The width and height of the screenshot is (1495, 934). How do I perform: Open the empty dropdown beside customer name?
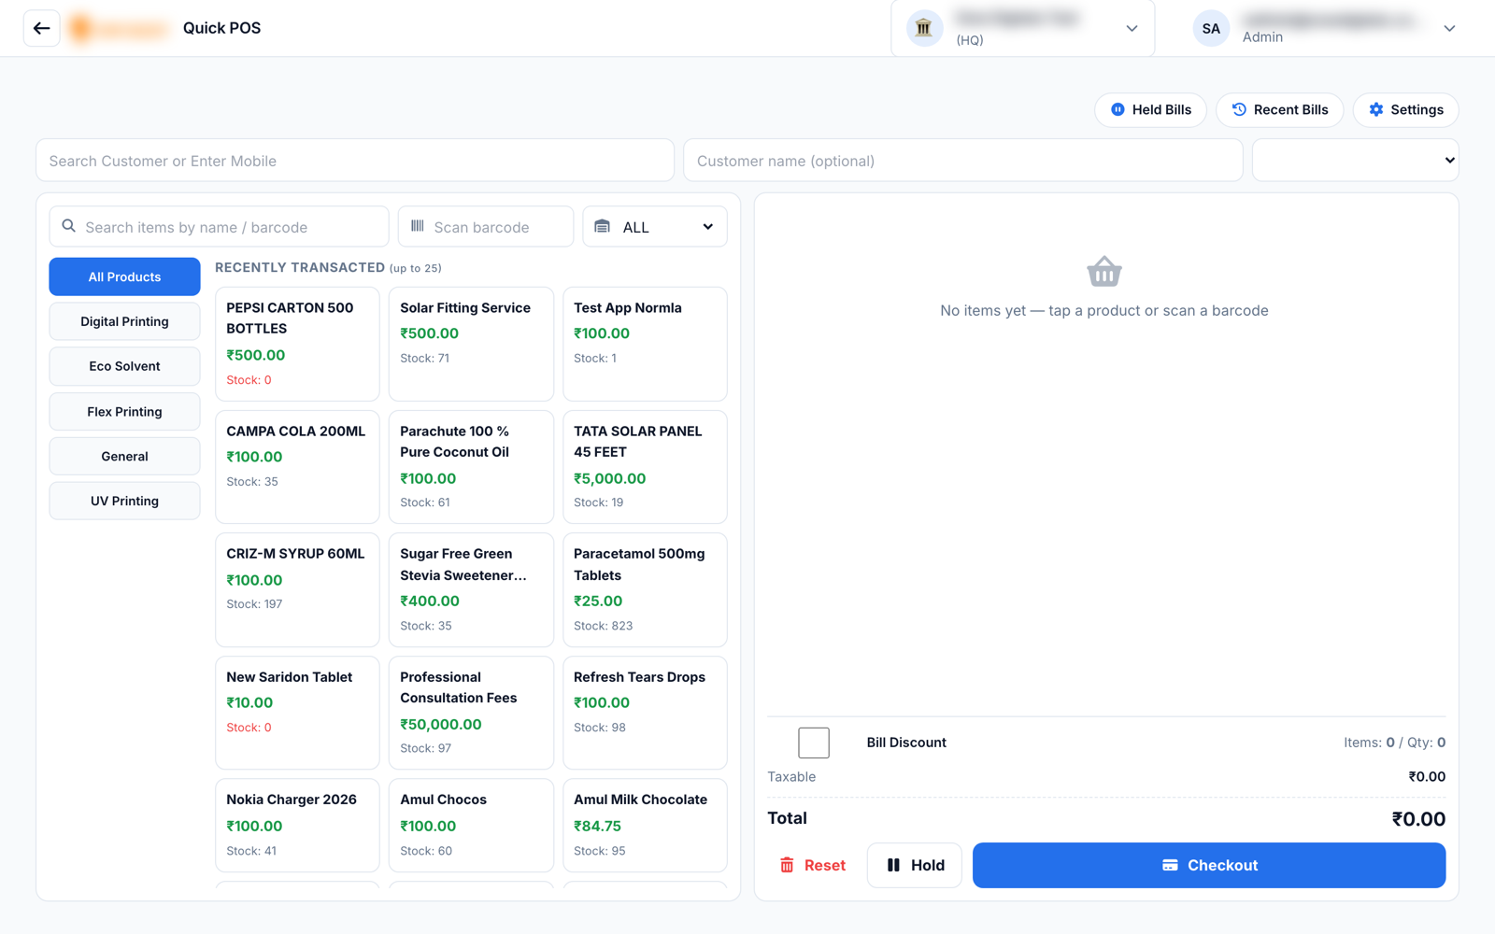[1355, 161]
